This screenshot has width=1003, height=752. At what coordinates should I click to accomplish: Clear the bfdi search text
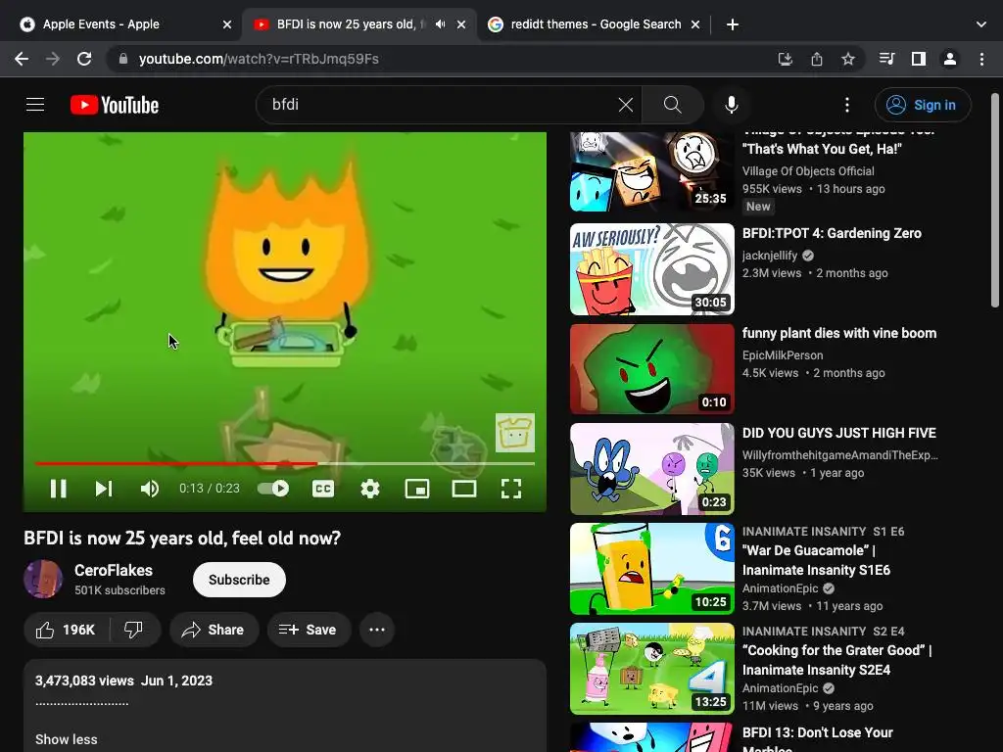(626, 105)
